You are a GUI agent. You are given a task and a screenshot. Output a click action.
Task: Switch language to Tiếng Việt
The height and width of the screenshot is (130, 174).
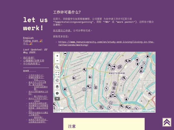[x=33, y=41]
